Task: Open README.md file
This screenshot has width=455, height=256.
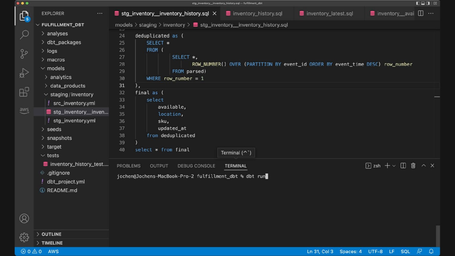Action: 71,190
